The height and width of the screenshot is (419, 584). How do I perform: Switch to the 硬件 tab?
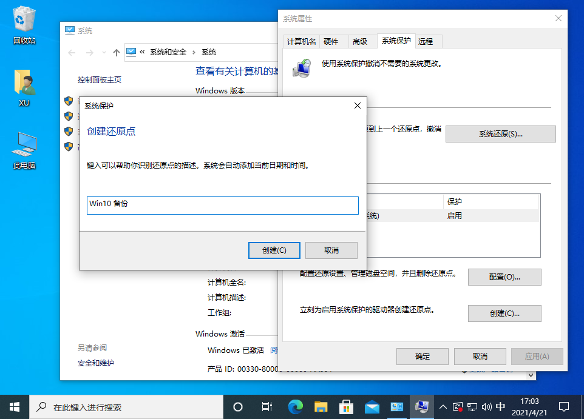click(333, 41)
